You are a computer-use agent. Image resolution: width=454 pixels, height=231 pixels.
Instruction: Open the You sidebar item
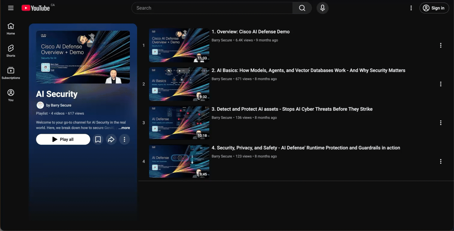tap(11, 95)
